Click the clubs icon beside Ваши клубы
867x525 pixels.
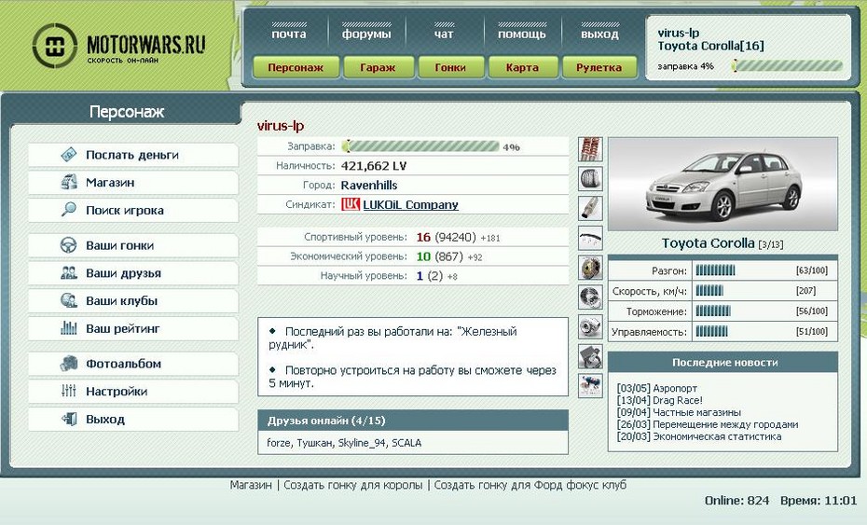(x=69, y=300)
